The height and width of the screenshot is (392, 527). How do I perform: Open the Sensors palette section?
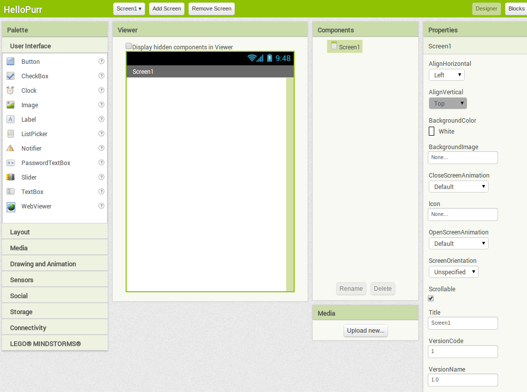22,280
